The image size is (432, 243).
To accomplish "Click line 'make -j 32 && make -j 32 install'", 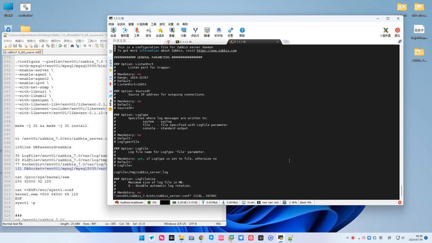I will (51, 126).
